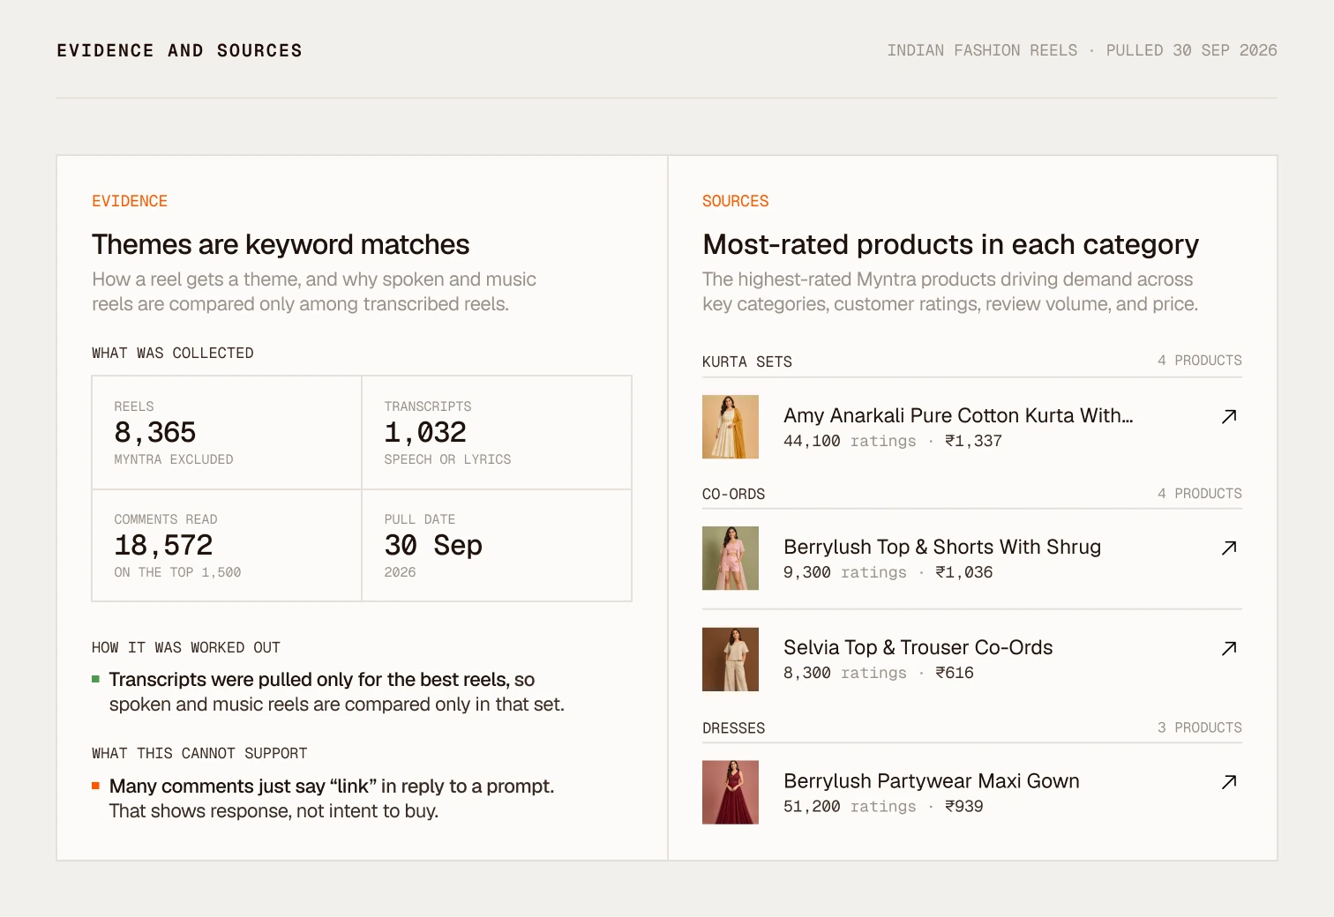This screenshot has height=917, width=1334.
Task: Select the Reels 8,365 stat
Action: [x=227, y=433]
